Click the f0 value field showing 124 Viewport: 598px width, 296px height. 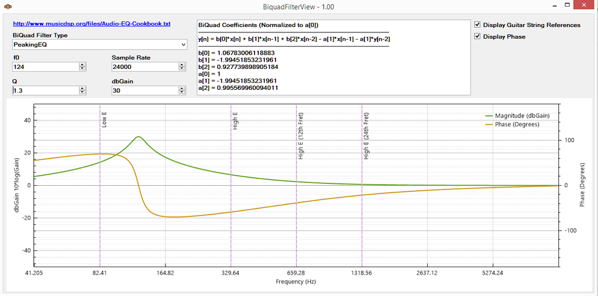click(x=45, y=67)
